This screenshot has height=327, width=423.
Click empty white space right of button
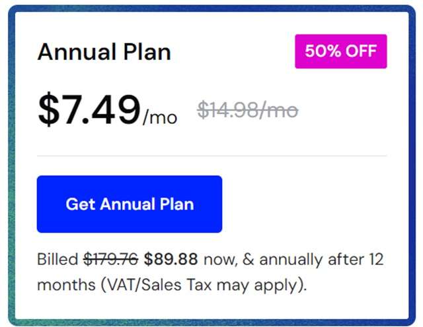tap(311, 204)
